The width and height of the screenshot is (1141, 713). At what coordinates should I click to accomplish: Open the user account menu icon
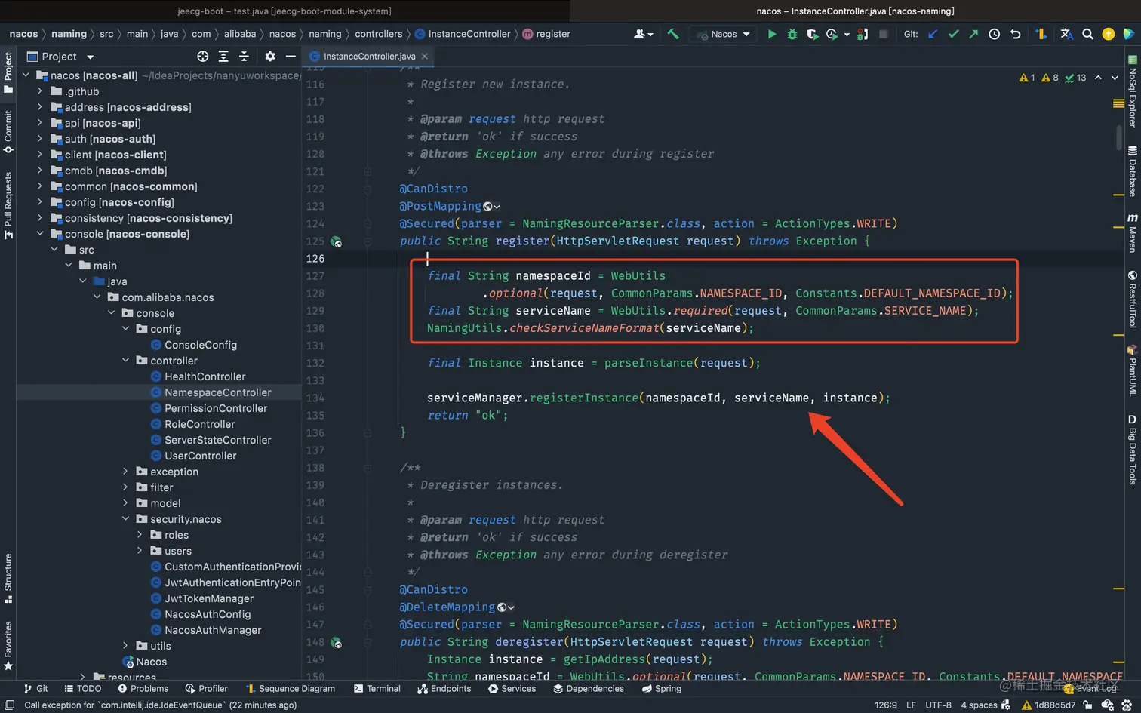pyautogui.click(x=643, y=34)
